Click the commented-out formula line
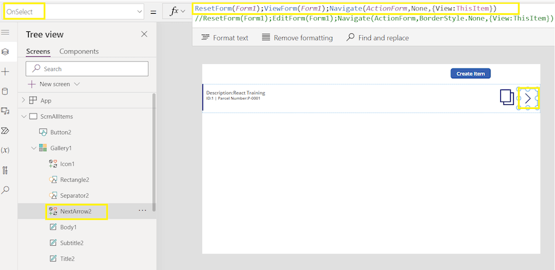The width and height of the screenshot is (555, 270). pos(373,18)
